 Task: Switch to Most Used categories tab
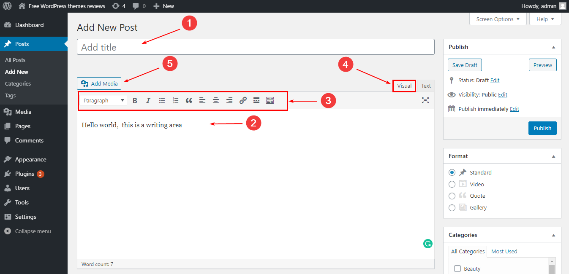pyautogui.click(x=504, y=251)
